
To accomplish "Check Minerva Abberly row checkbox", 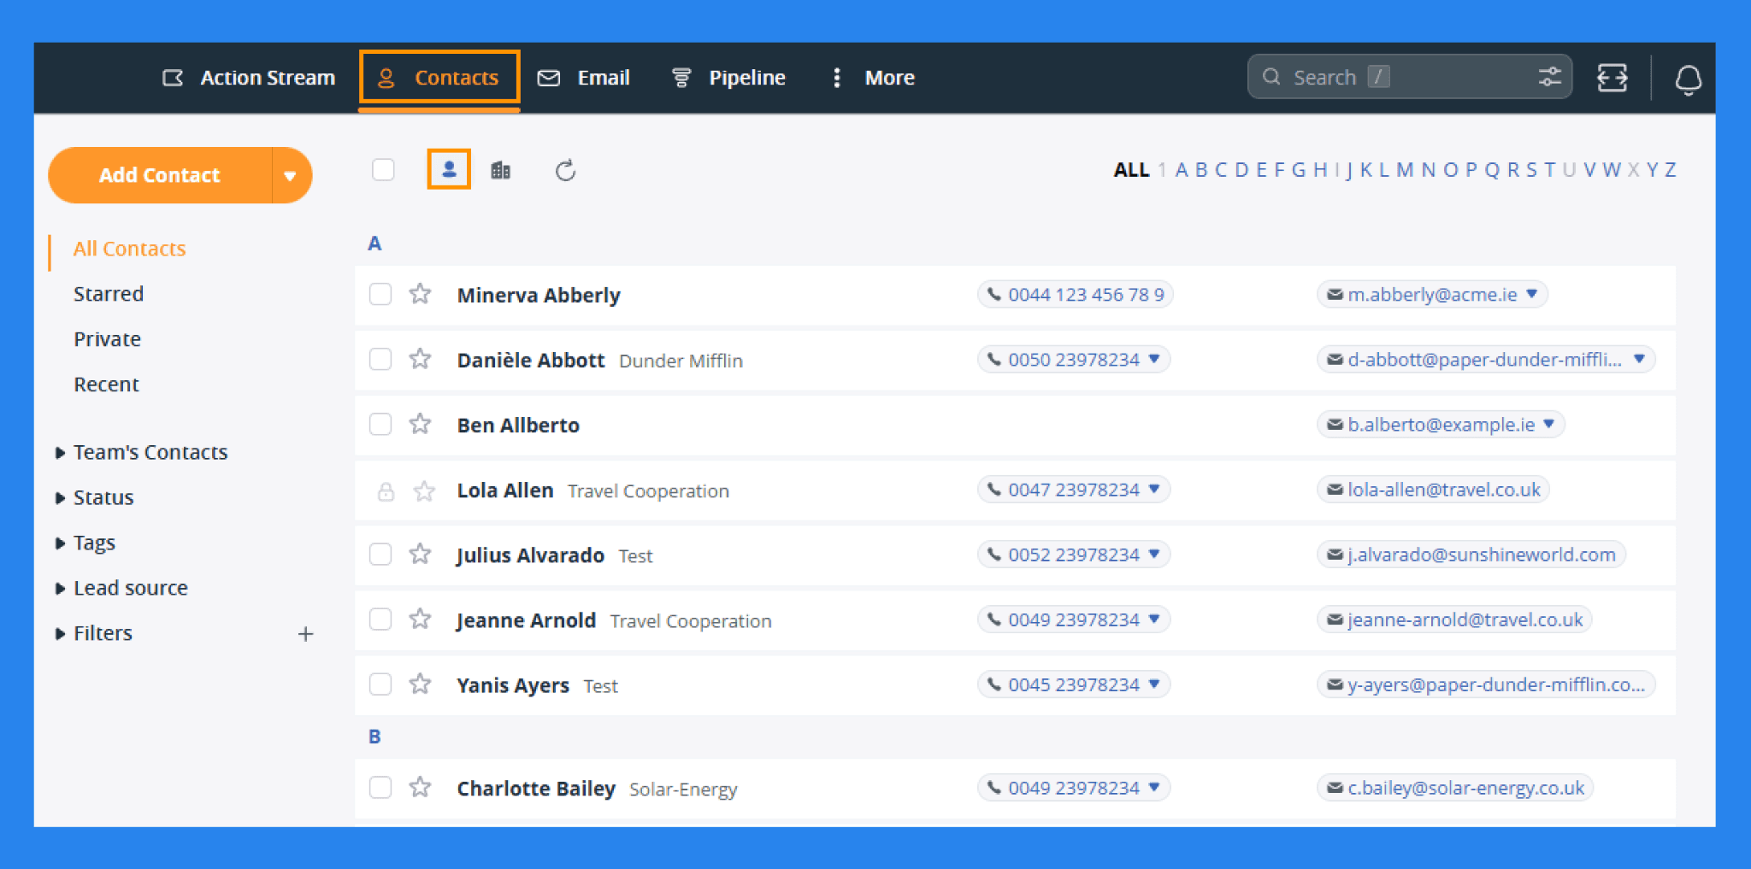I will (x=380, y=294).
